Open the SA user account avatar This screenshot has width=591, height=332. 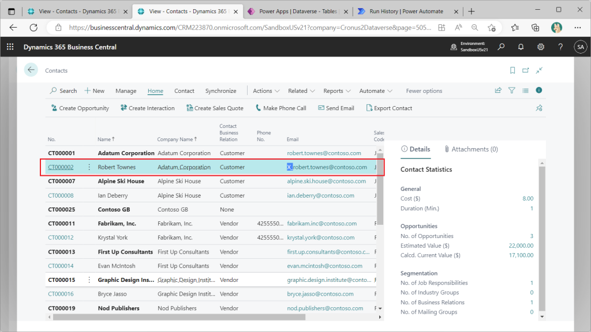point(581,47)
